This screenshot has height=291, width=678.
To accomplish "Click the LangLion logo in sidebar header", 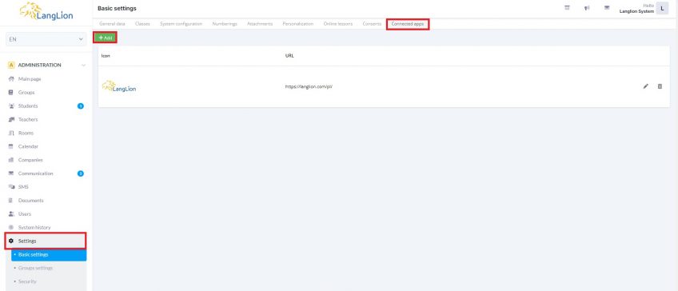I will (x=46, y=11).
